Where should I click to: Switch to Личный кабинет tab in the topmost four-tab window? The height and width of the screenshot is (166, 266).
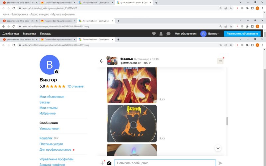coord(96,3)
